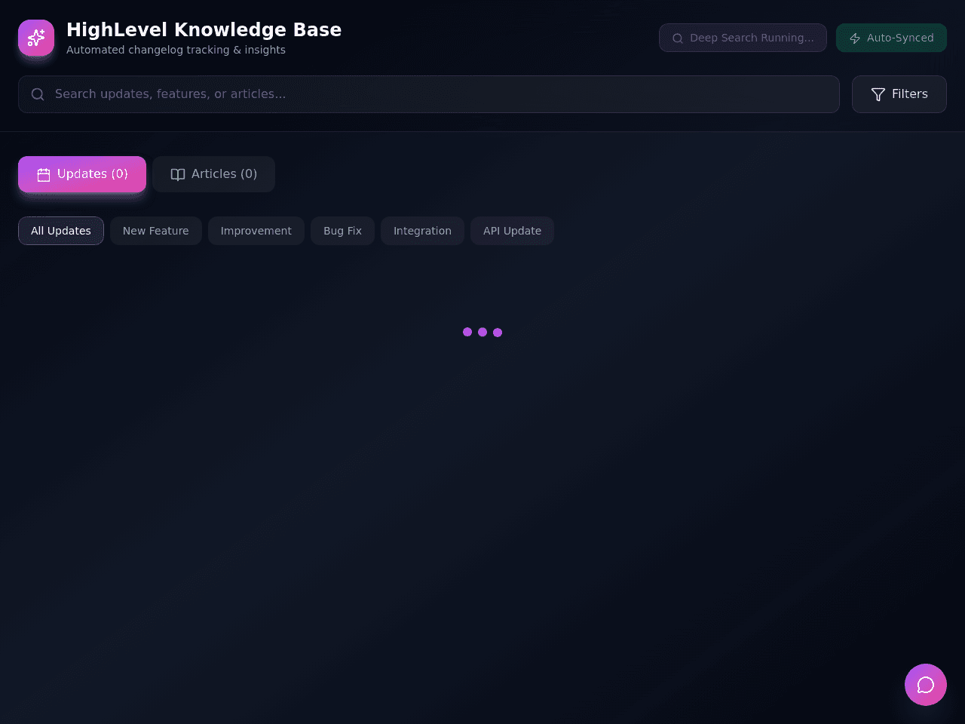This screenshot has height=724, width=965.
Task: Click the Deep Search Running indicator
Action: tap(743, 38)
